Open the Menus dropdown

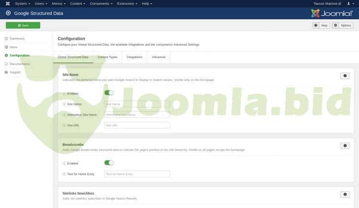pyautogui.click(x=58, y=4)
